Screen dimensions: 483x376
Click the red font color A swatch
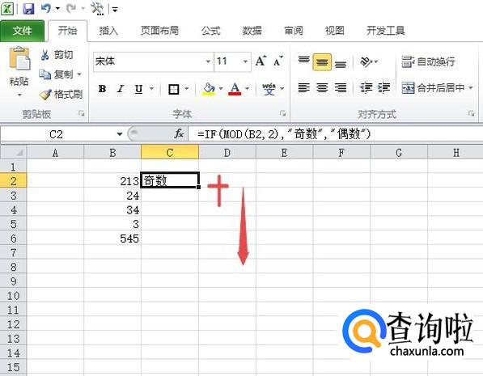click(235, 89)
